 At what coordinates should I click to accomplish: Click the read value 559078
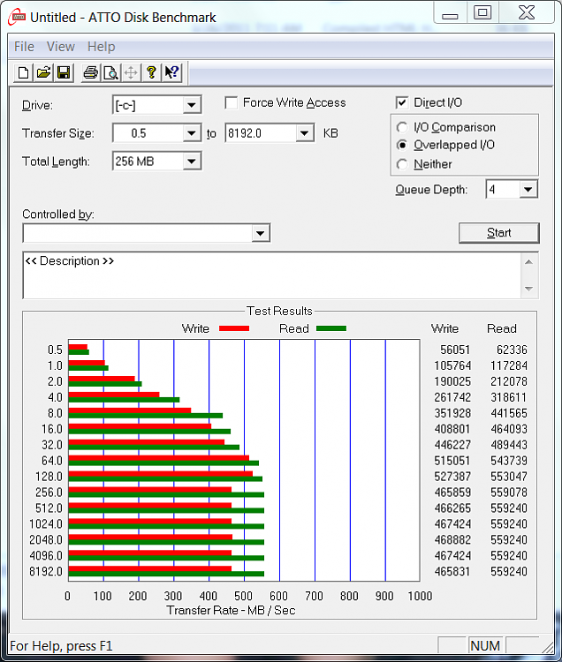(x=509, y=493)
